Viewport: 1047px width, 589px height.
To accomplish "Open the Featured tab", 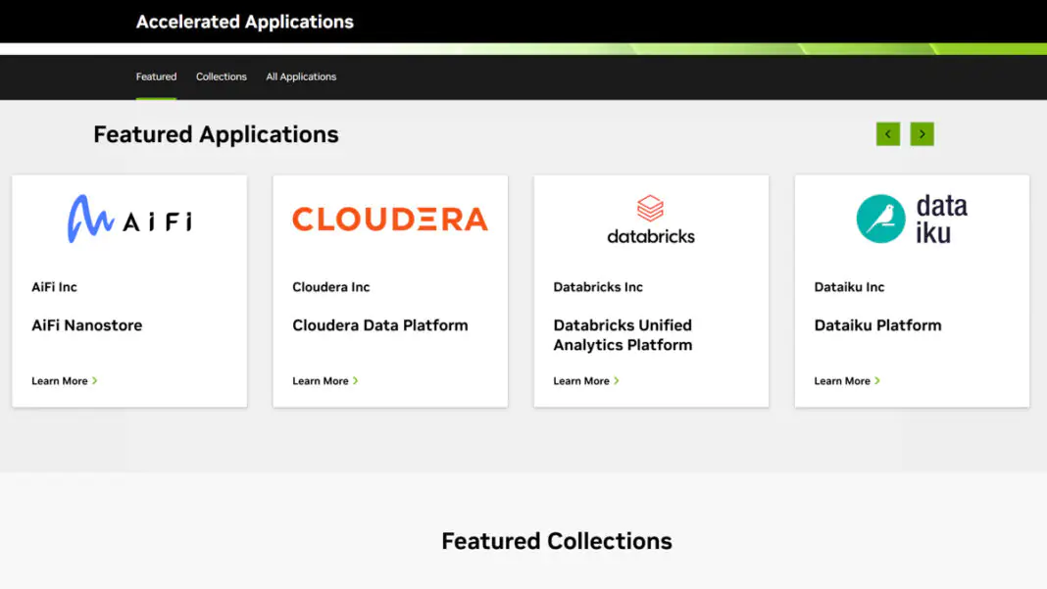I will (156, 76).
